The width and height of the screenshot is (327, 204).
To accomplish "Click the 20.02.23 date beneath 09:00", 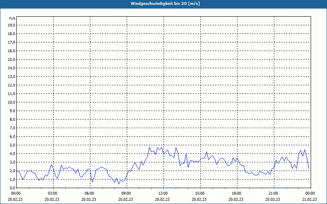I will [125, 199].
